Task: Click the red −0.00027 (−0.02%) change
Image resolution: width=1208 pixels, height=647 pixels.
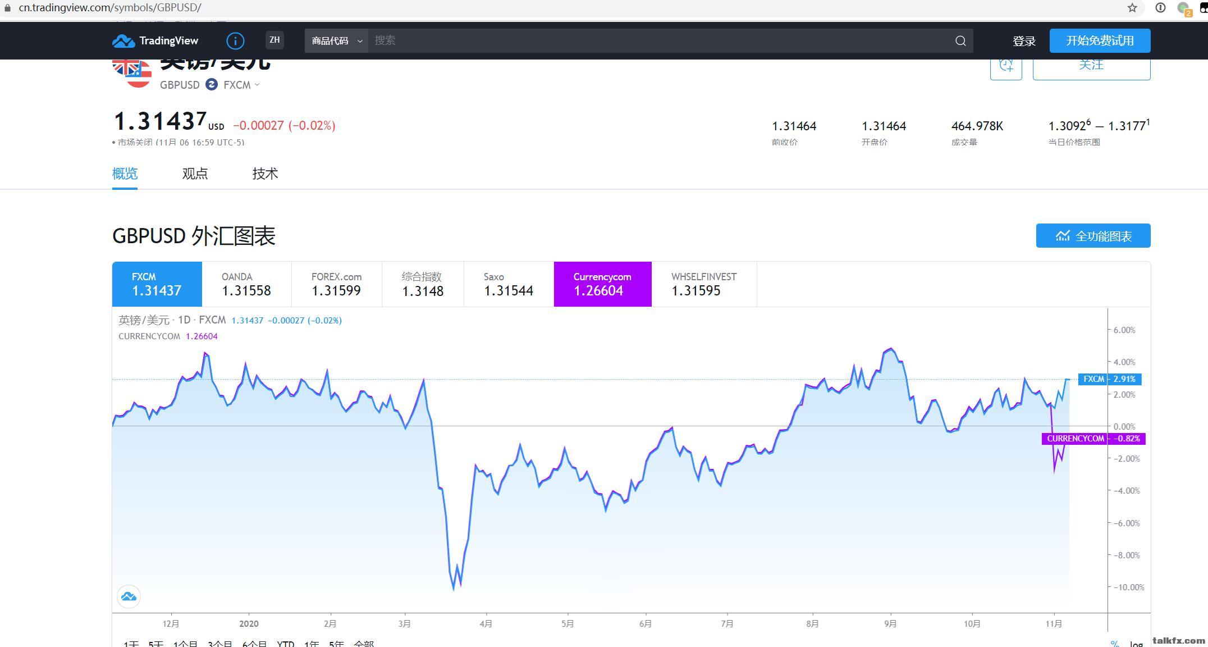Action: tap(284, 125)
